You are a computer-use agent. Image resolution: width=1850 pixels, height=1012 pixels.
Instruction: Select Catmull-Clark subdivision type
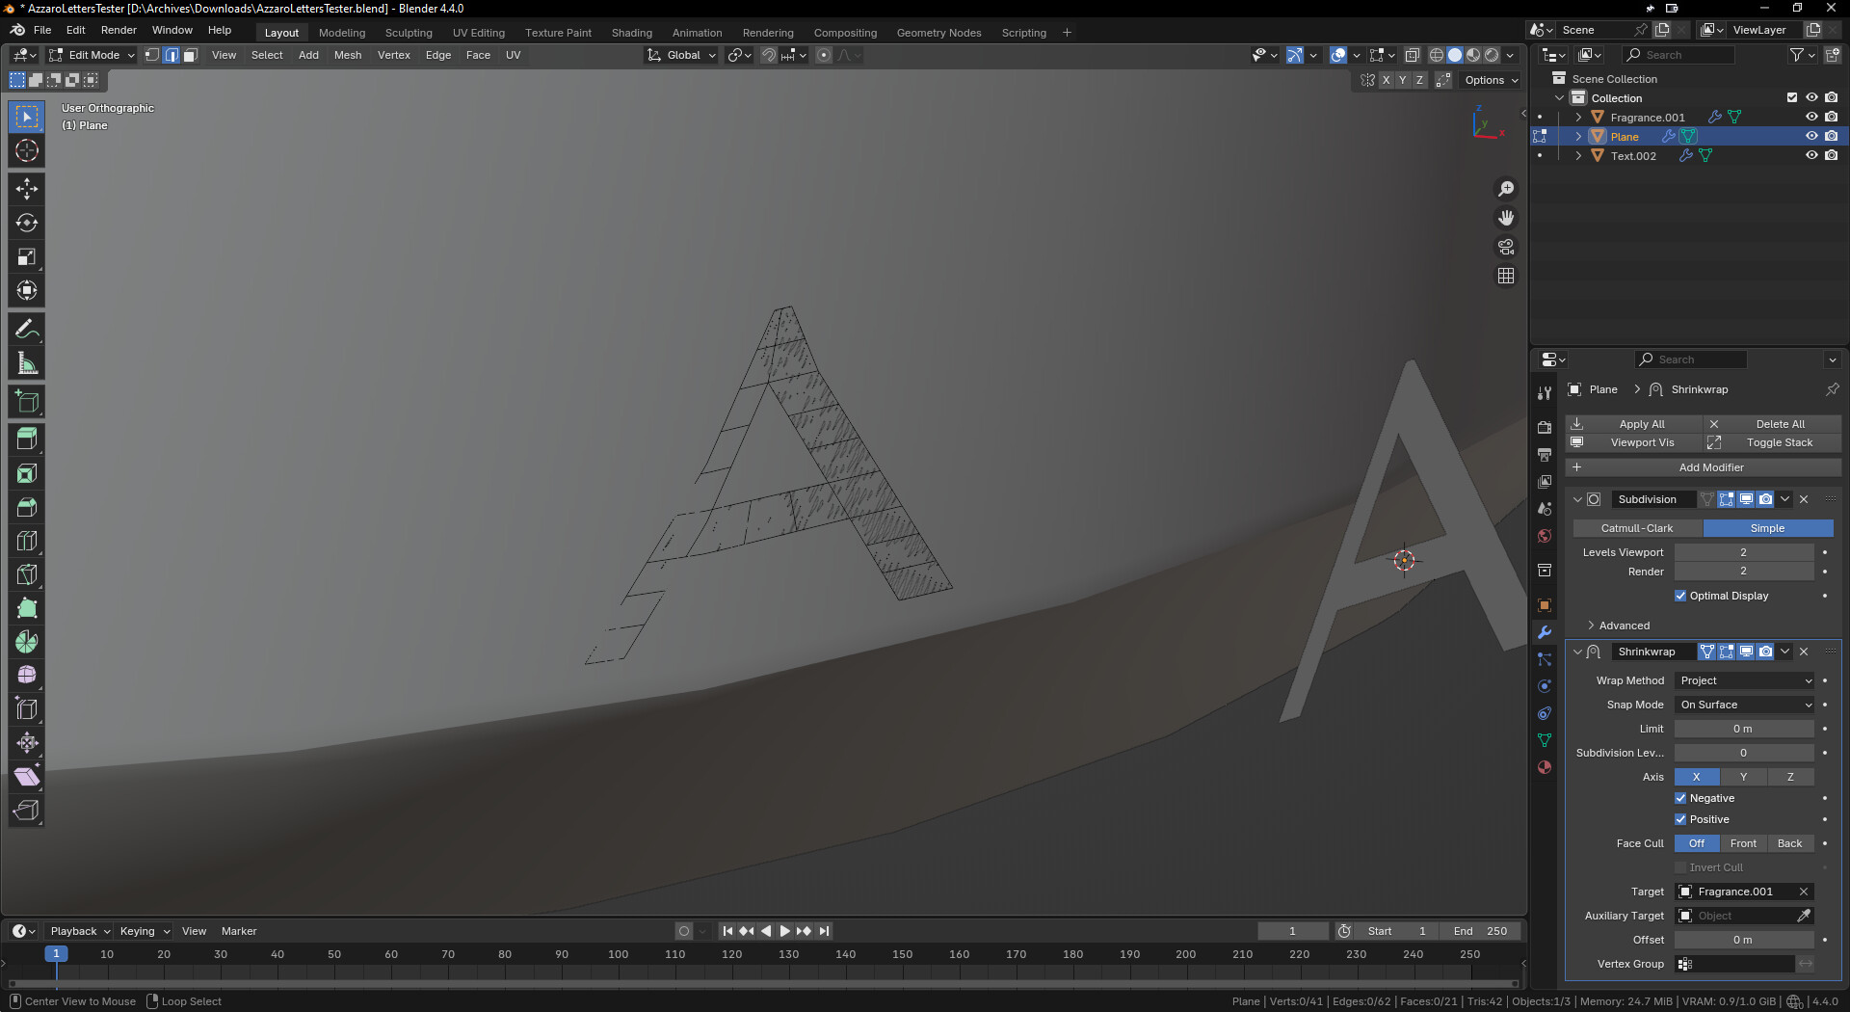1637,528
